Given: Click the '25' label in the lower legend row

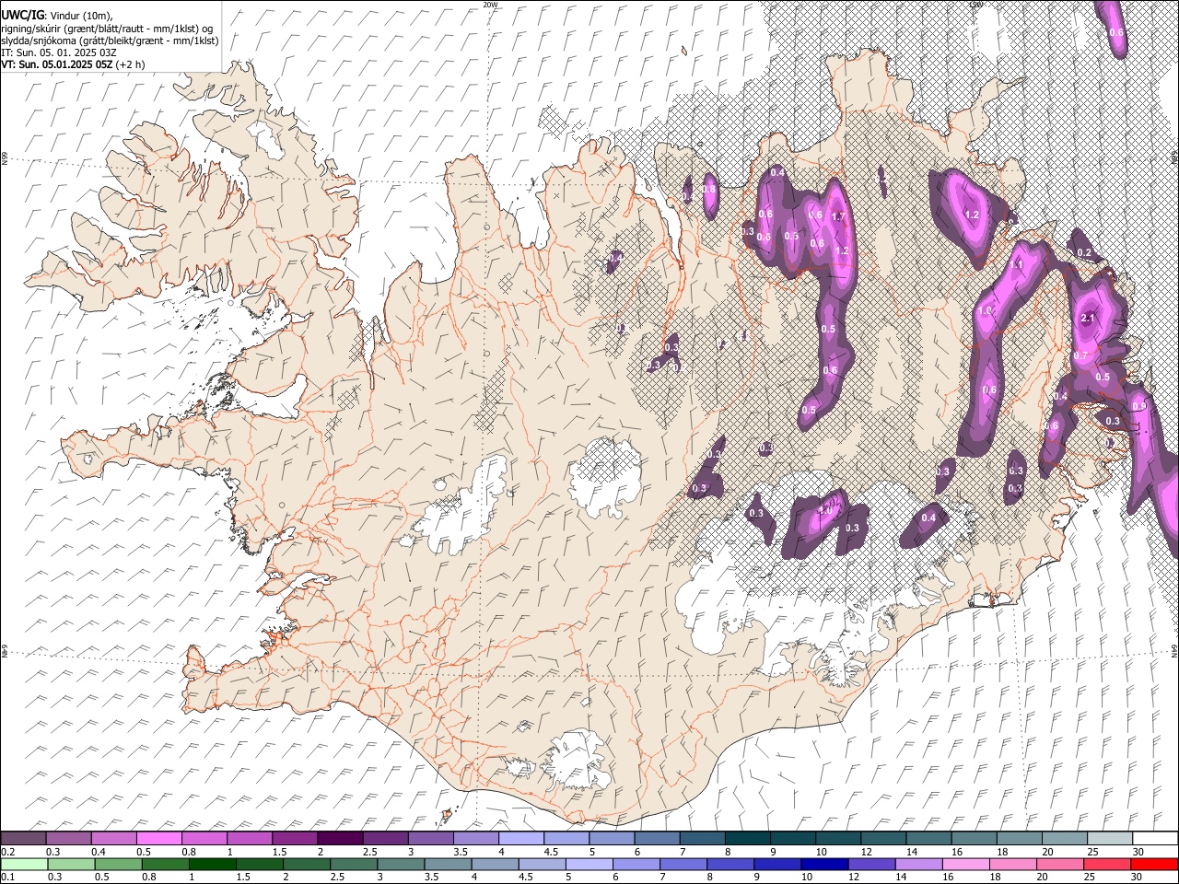Looking at the screenshot, I should [x=1090, y=878].
